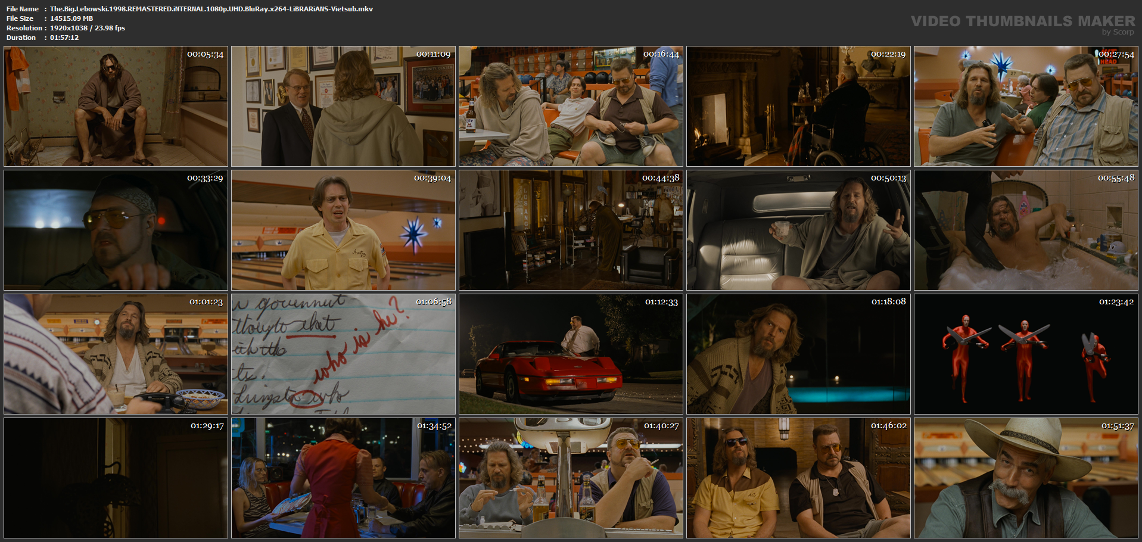This screenshot has height=542, width=1142.
Task: Select the bathtub frame at 00:55:48
Action: (x=1026, y=230)
